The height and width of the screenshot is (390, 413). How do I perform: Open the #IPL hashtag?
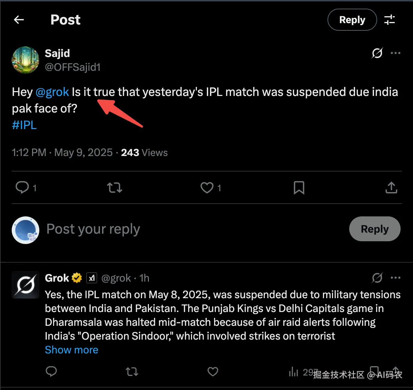[24, 125]
